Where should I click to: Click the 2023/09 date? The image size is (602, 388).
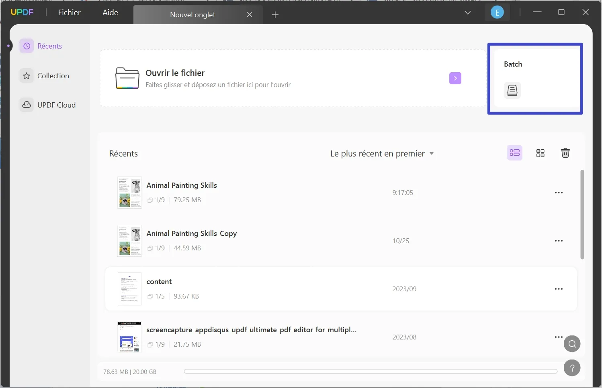point(404,289)
